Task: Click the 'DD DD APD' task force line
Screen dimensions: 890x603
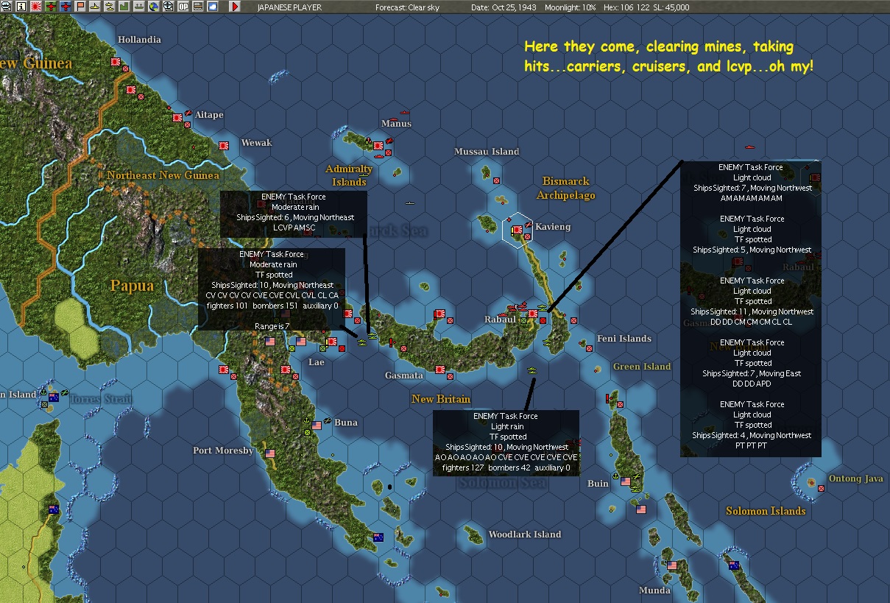Action: coord(752,384)
